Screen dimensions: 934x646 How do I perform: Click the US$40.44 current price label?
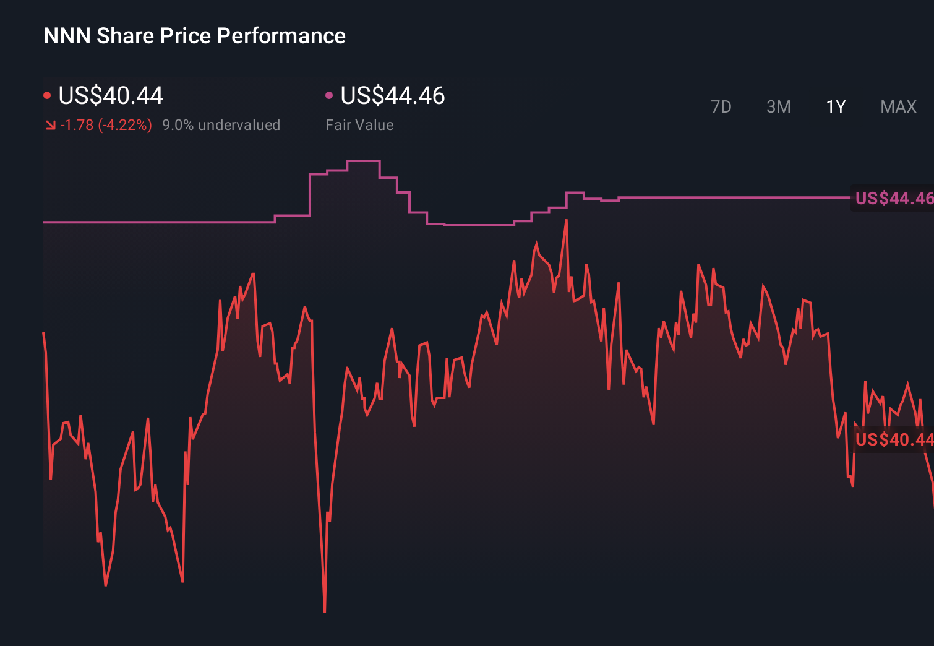(x=110, y=96)
